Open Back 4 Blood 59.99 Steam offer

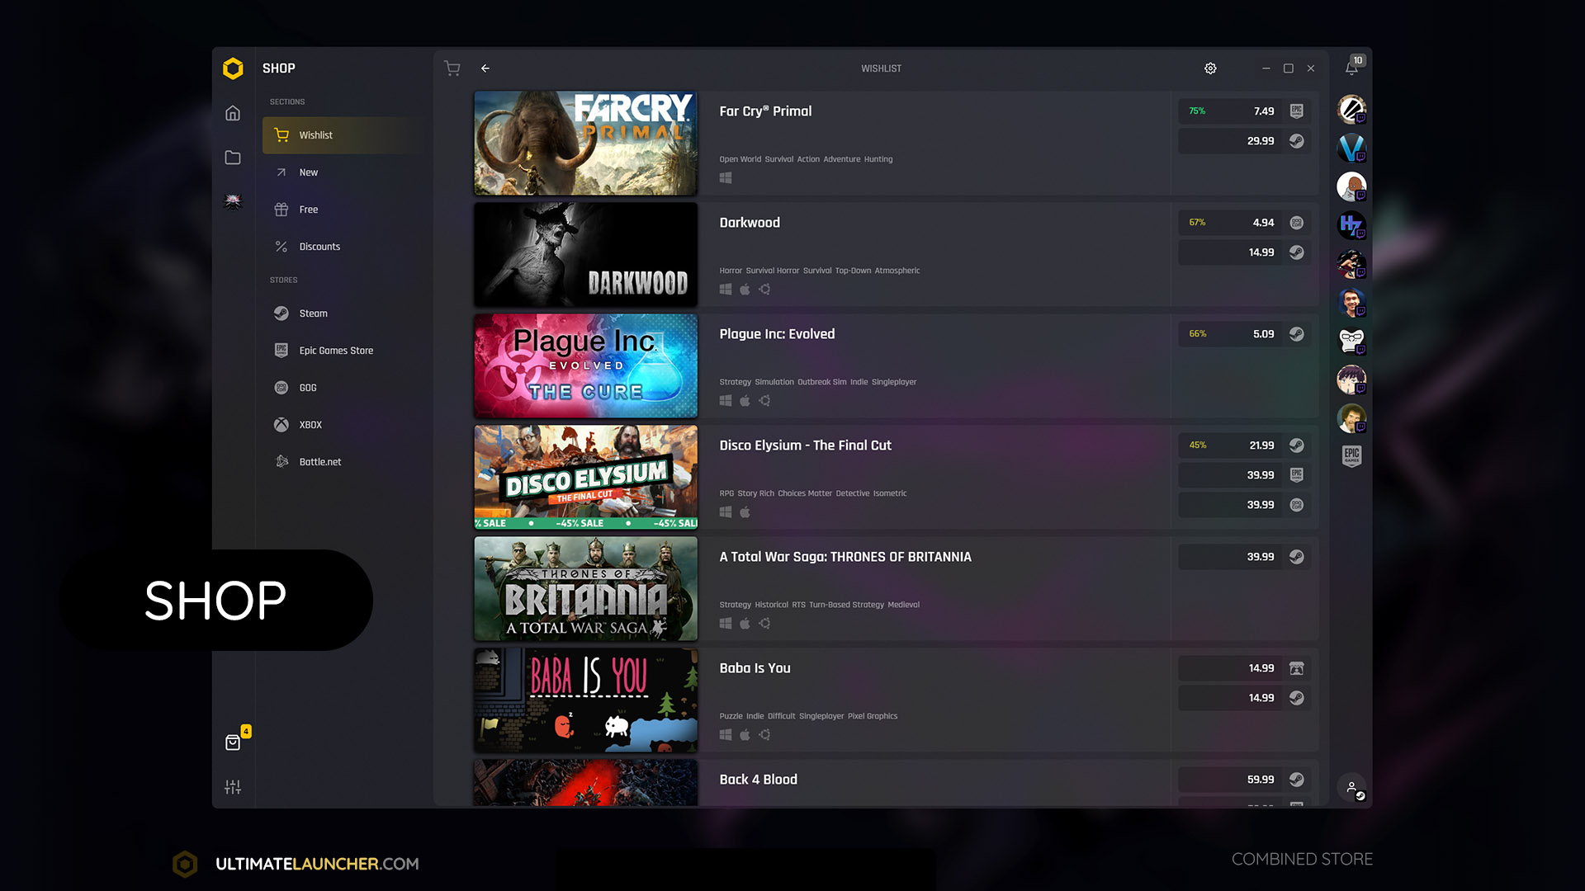point(1245,780)
